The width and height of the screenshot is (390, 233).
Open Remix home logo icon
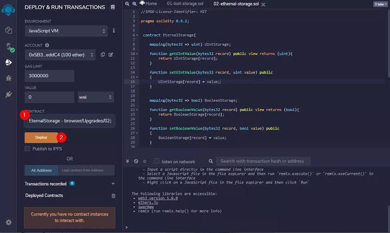tap(8, 10)
